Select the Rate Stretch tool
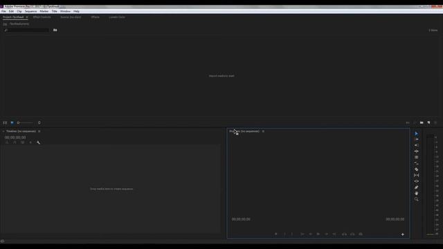Image resolution: width=443 pixels, height=249 pixels. pyautogui.click(x=417, y=163)
